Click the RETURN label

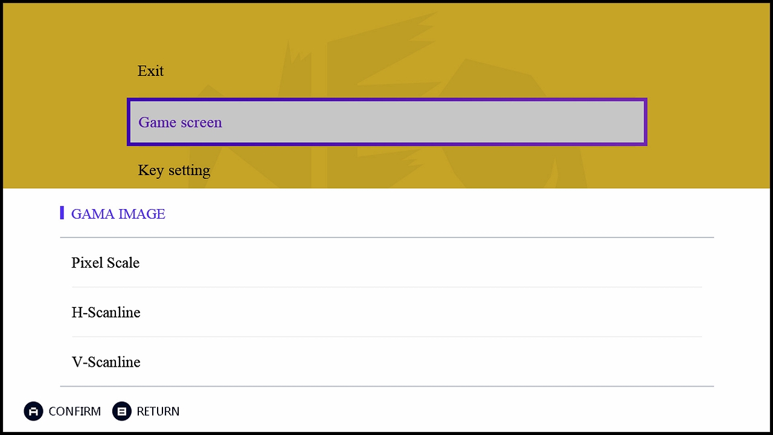click(x=158, y=411)
